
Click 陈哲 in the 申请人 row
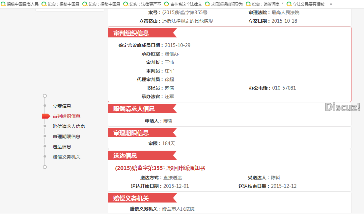click(168, 121)
